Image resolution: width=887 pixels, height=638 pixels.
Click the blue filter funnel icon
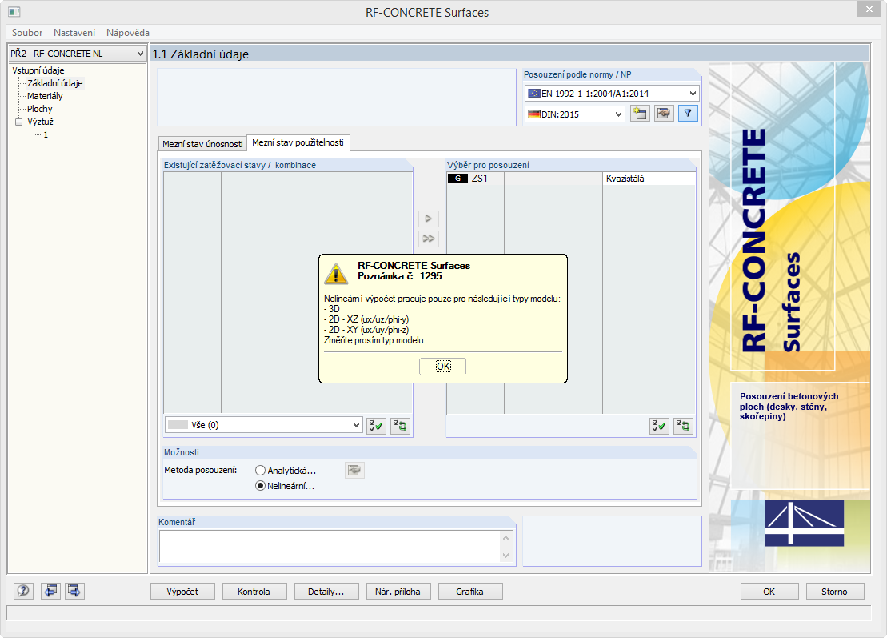point(688,114)
